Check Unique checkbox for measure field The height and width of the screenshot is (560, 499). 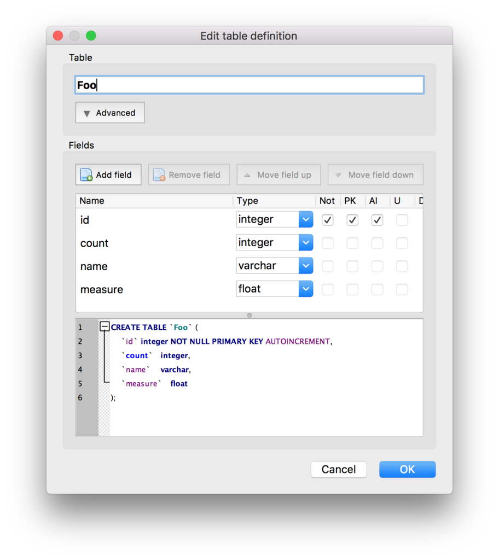402,290
